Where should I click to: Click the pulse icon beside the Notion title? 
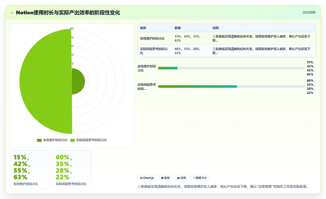[x=12, y=13]
